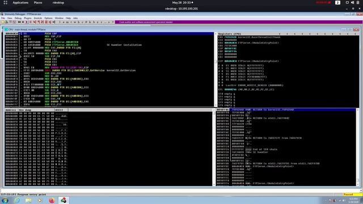363x204 pixels.
Task: Click the Close program X toolbar icon
Action: [23, 22]
